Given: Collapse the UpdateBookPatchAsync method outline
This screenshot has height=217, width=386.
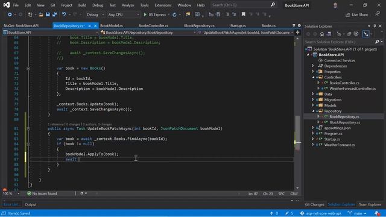Looking at the screenshot, I should tap(28, 128).
